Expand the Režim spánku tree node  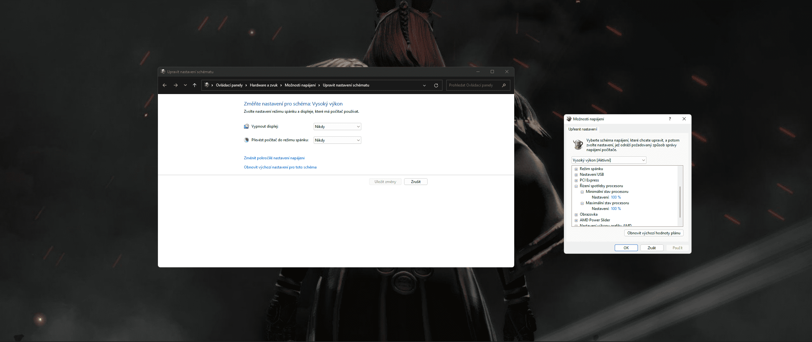576,169
